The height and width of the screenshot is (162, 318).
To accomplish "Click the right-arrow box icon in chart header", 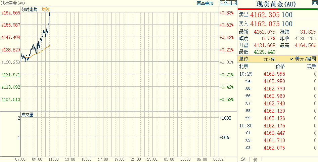I will [228, 3].
